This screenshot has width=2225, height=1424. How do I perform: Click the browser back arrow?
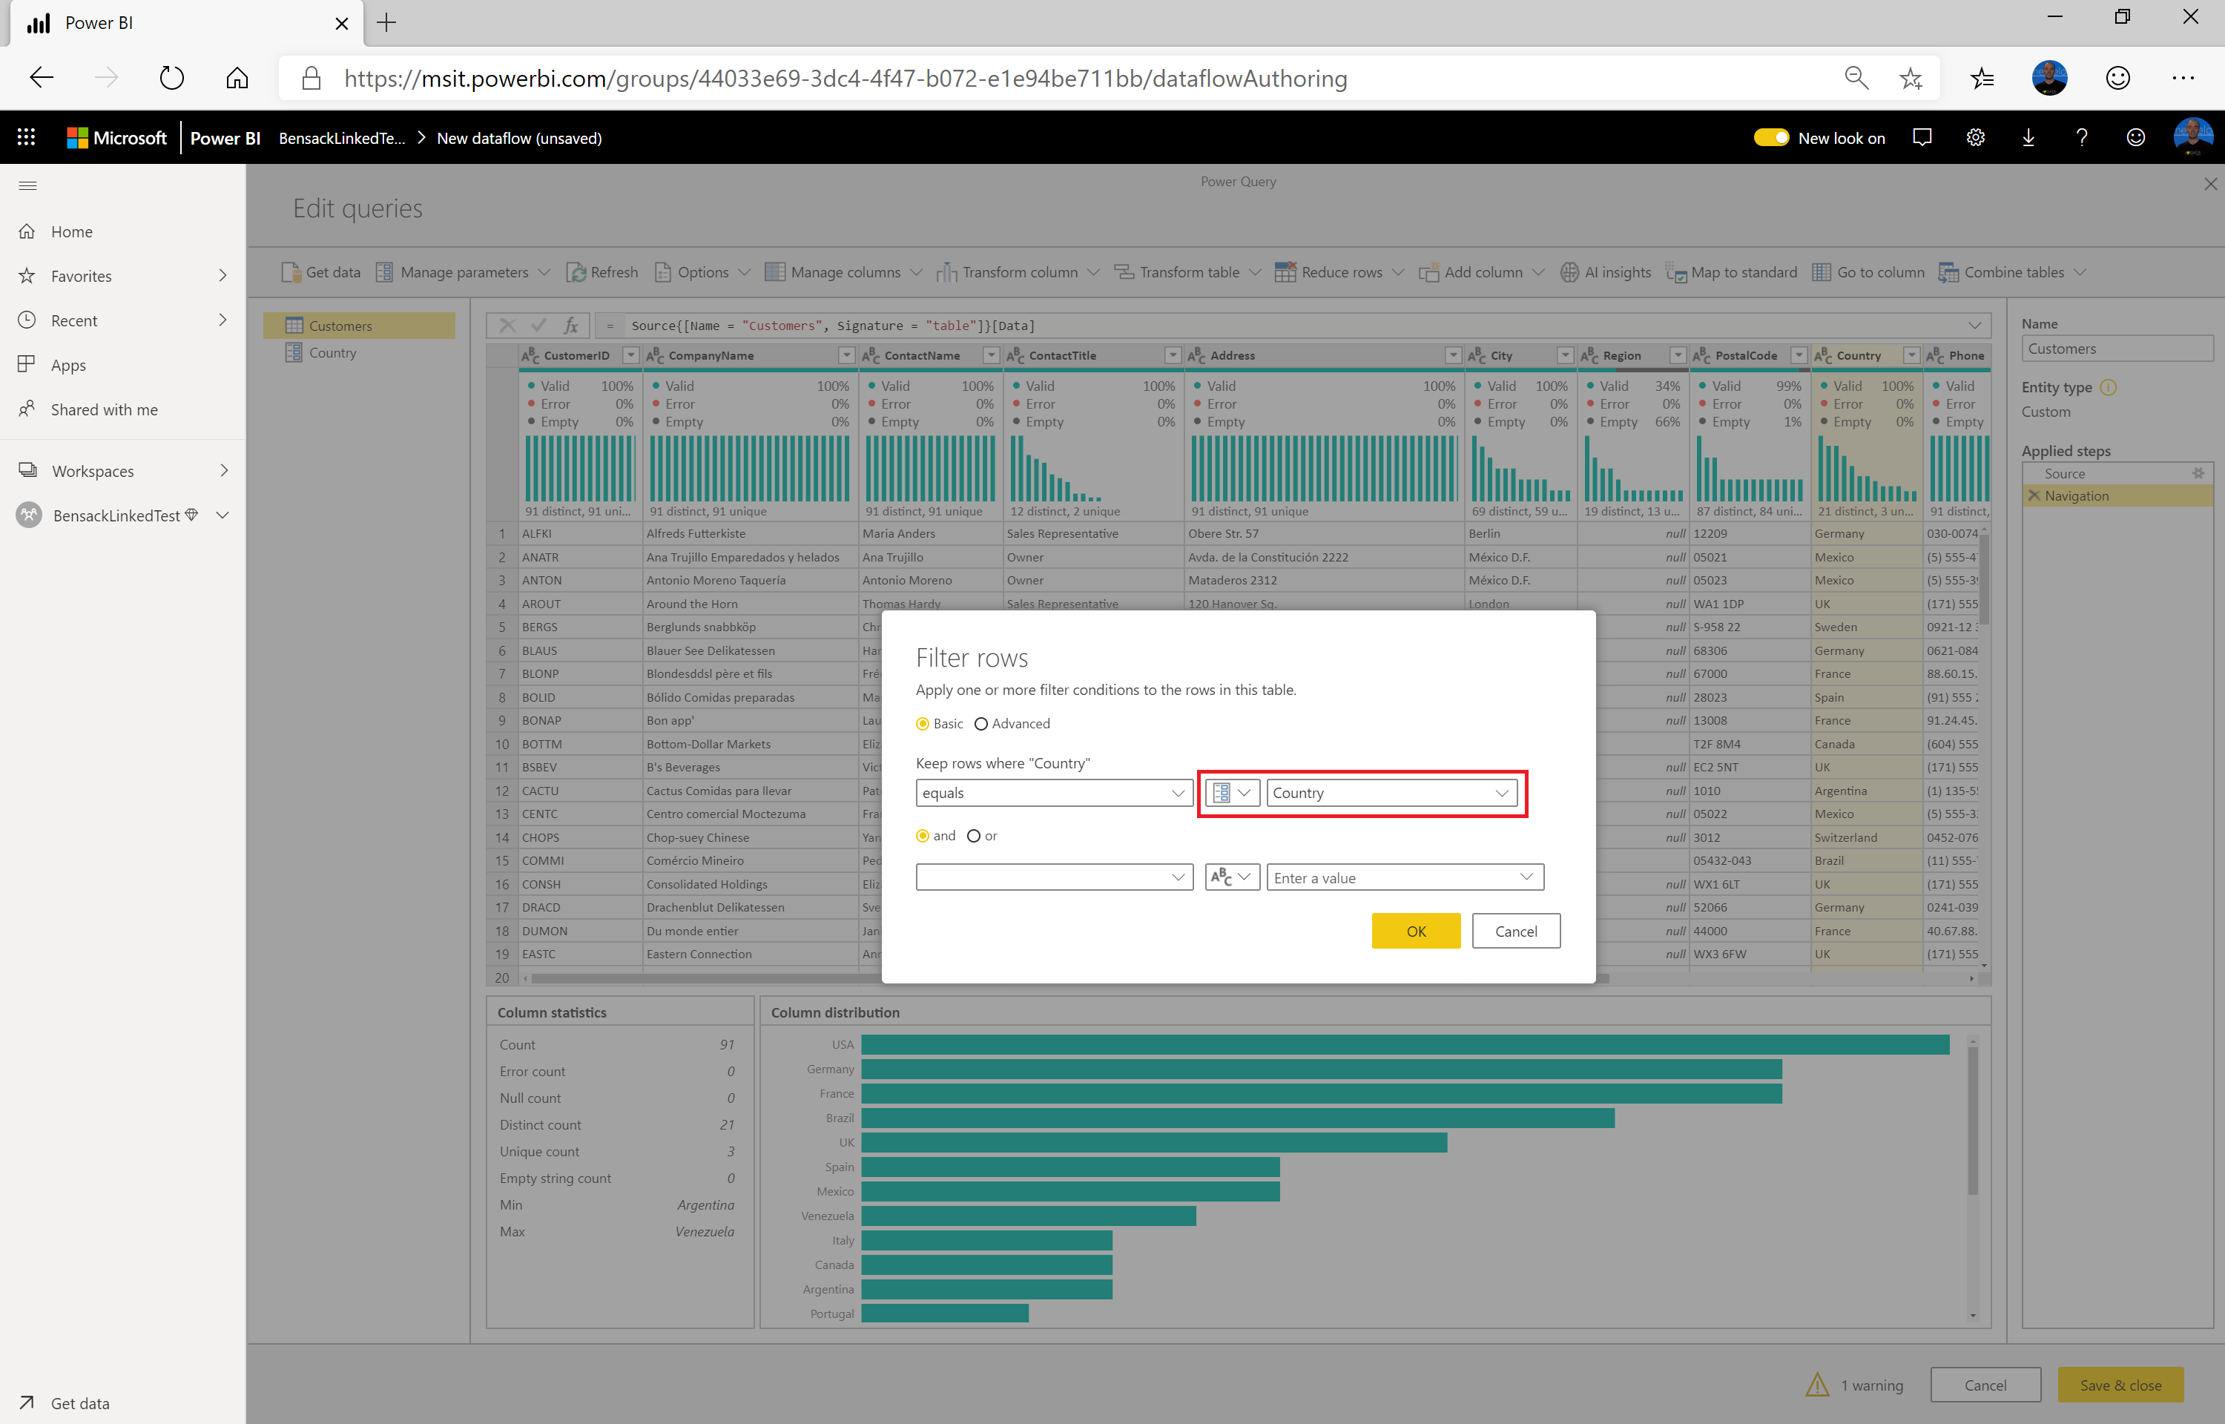click(42, 78)
